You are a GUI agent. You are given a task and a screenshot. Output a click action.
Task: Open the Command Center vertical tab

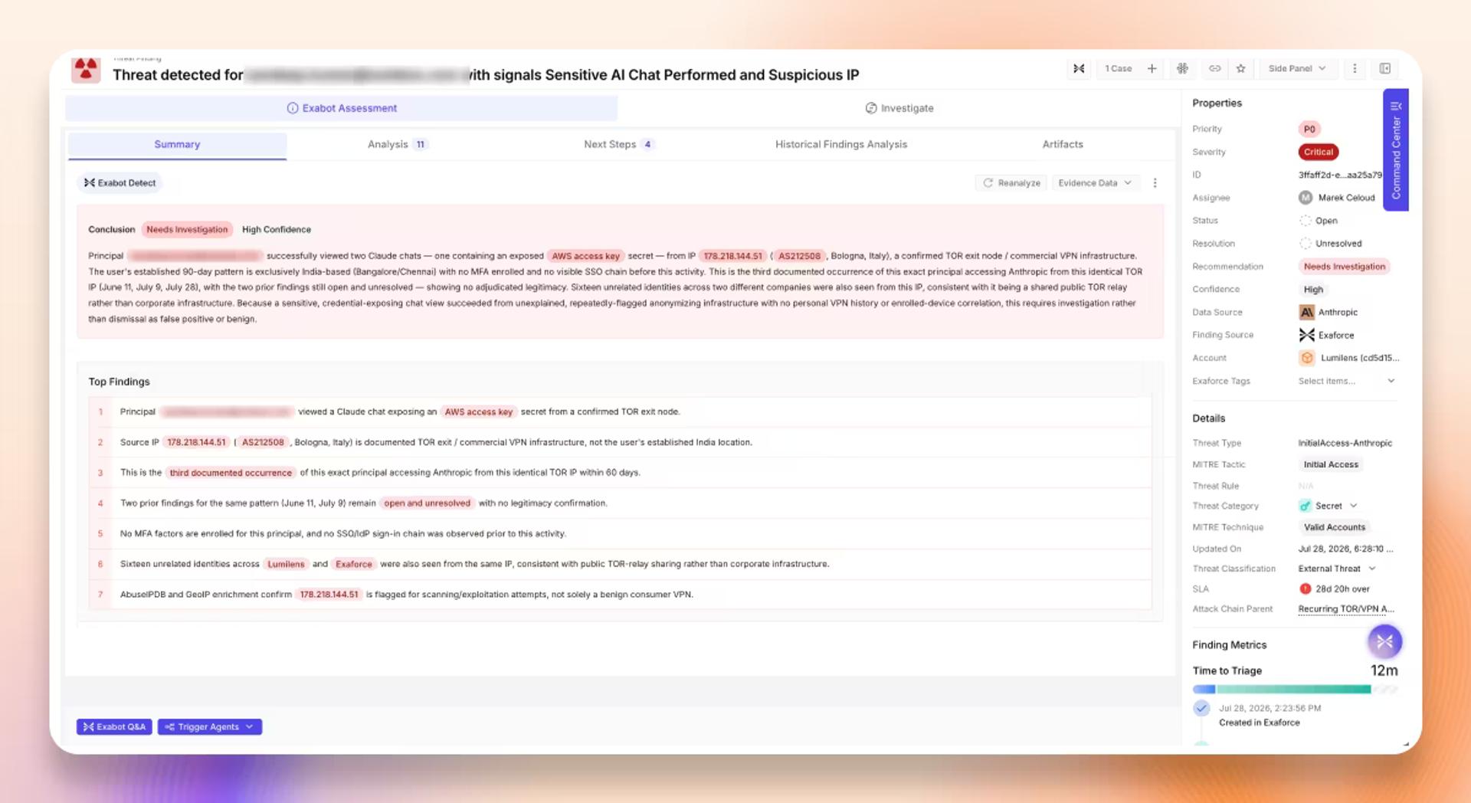point(1396,150)
